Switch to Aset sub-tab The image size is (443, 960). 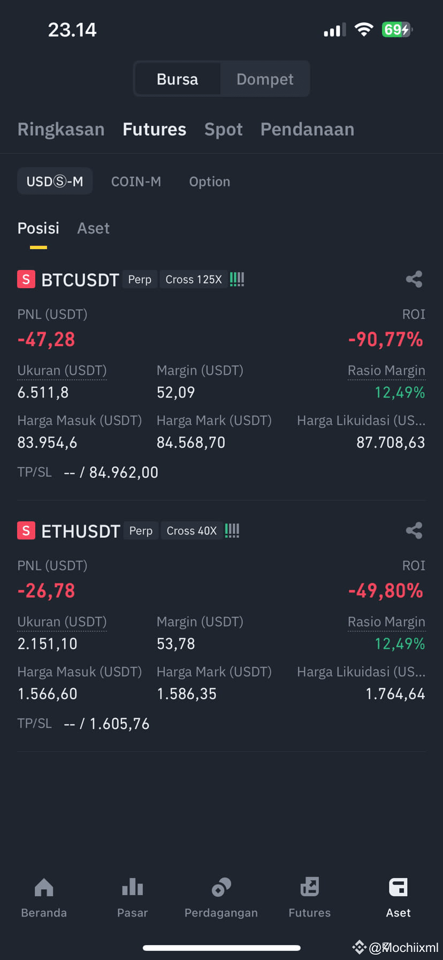[x=93, y=228]
